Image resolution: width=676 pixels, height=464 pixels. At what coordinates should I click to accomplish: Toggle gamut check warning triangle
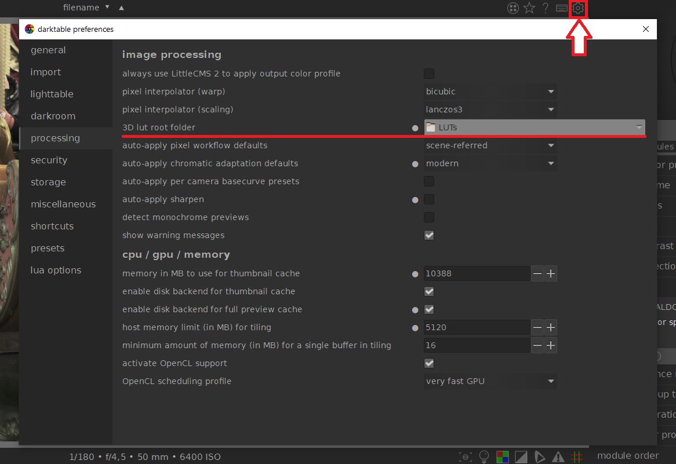(x=558, y=456)
